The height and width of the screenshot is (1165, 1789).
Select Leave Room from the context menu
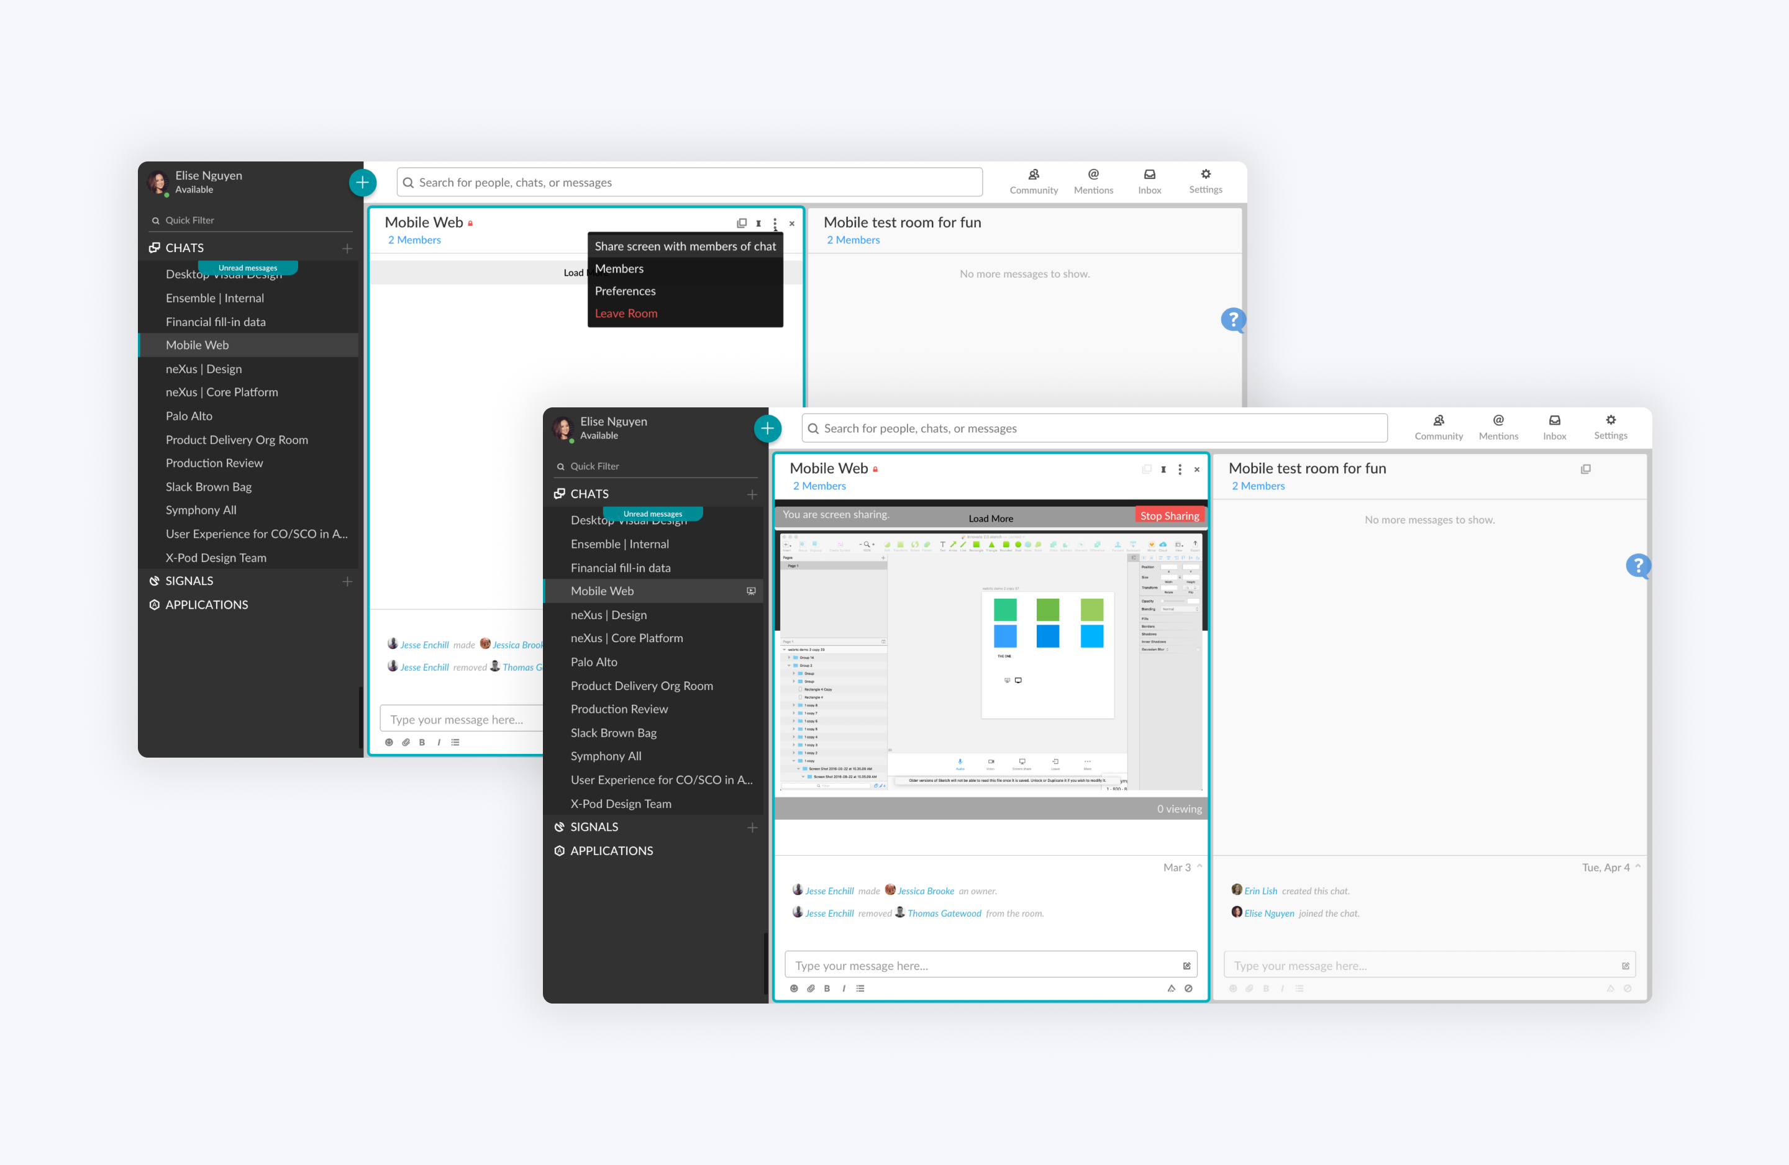(x=626, y=314)
